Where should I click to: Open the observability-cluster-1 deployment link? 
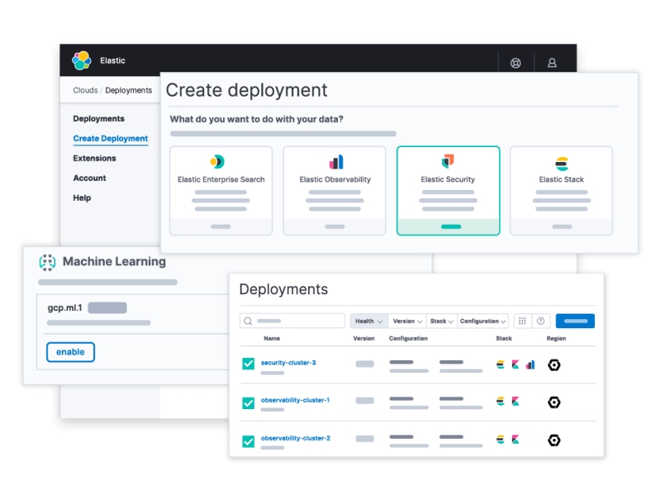(295, 400)
